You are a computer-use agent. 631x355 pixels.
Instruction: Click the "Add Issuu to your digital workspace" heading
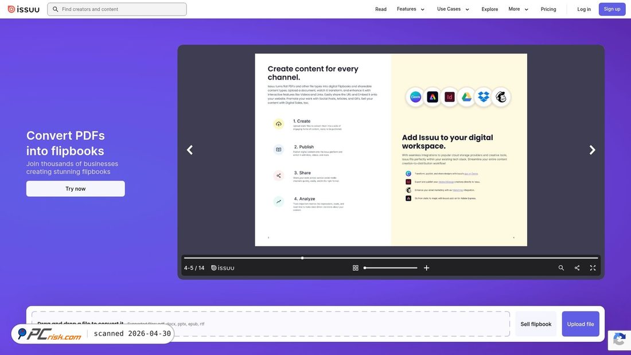tap(447, 142)
